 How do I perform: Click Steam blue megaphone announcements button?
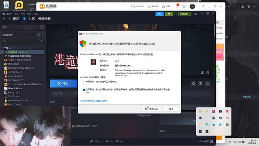159,14
